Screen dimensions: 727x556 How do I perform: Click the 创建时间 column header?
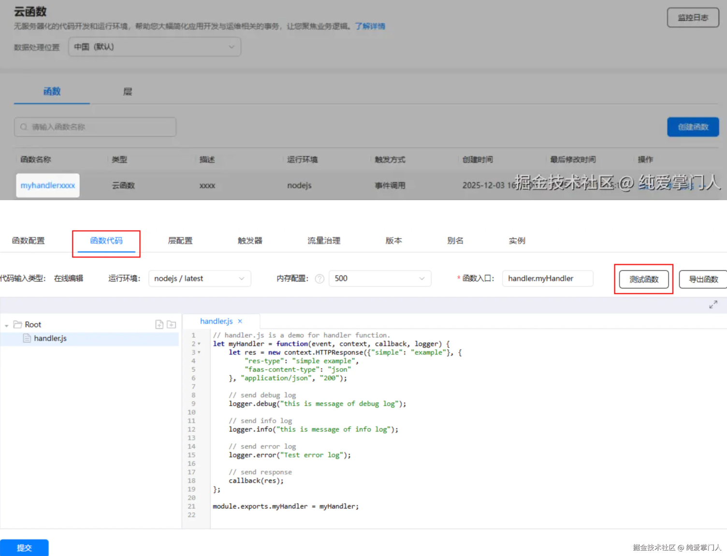click(478, 159)
